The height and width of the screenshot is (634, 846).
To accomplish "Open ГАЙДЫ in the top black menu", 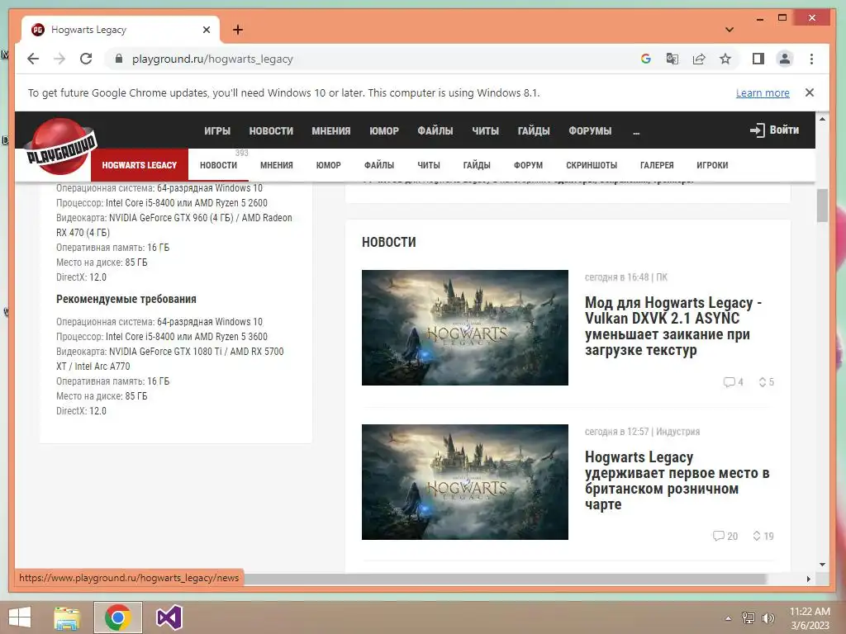I will coord(534,131).
